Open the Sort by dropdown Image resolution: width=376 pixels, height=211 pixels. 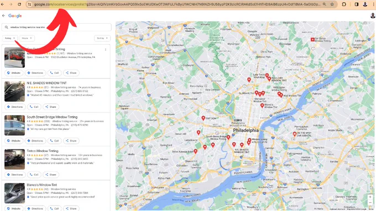point(102,38)
